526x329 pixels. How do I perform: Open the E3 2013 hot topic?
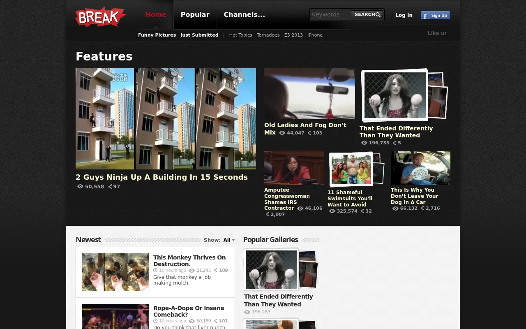[x=293, y=35]
